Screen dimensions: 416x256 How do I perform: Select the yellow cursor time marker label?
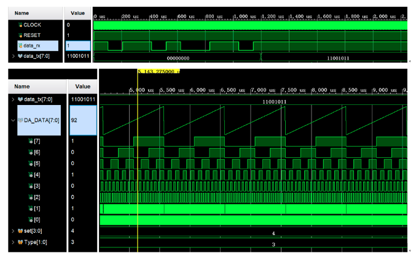159,71
